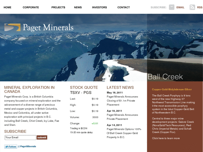Click the LATEST NEWS heading

click(120, 88)
